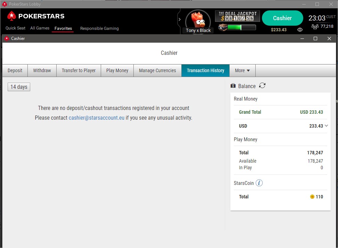The image size is (338, 248).
Task: Click the Play Money Total 178,247 value
Action: (x=315, y=153)
